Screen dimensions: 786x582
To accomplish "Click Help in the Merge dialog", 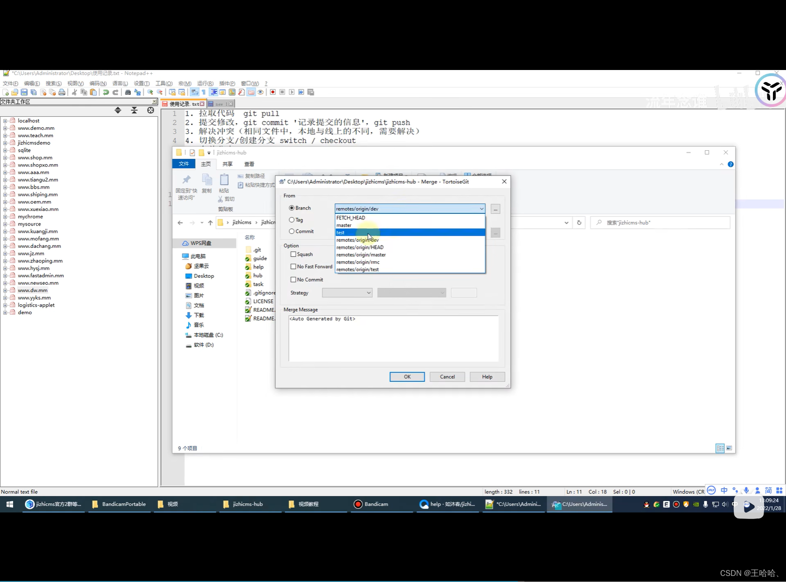I will coord(487,377).
